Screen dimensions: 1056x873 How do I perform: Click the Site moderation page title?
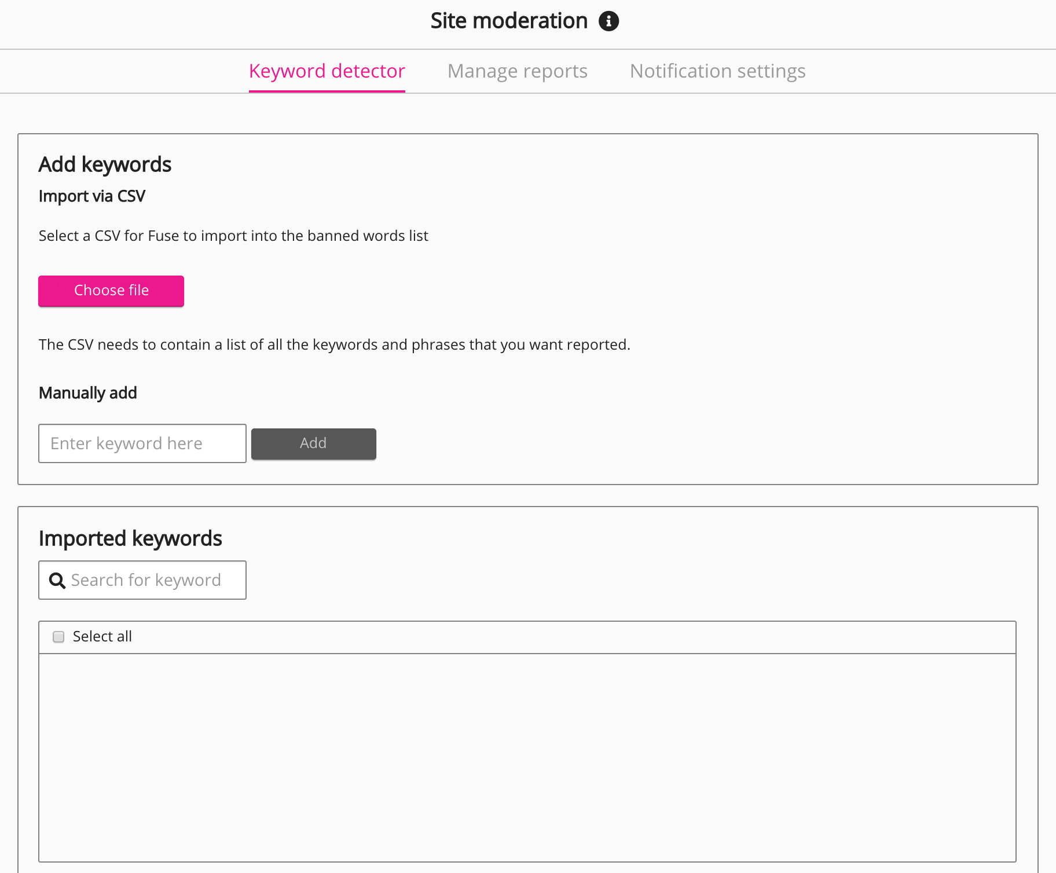[508, 21]
